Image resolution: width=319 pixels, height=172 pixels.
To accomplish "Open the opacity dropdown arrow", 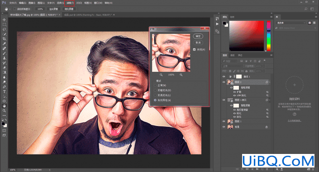I will 264,66.
